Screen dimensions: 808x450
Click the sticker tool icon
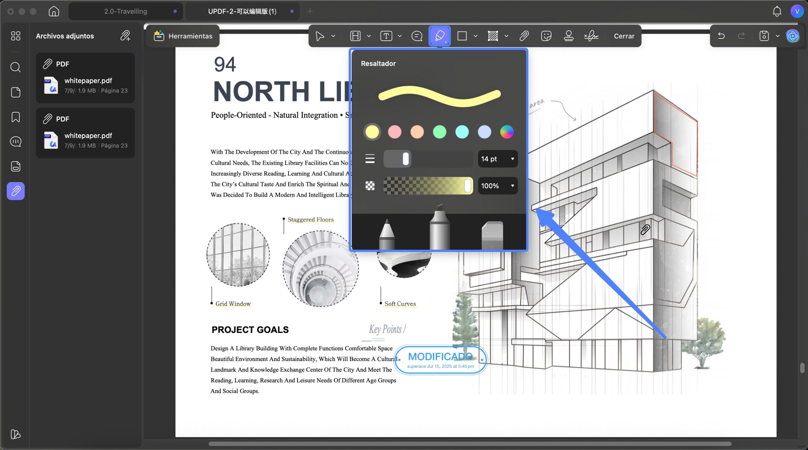point(546,36)
